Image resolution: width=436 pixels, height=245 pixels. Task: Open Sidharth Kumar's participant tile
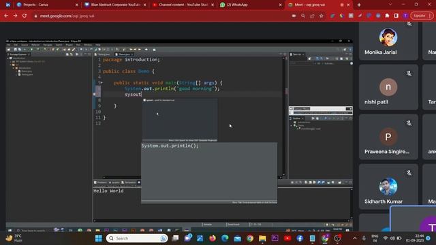[x=388, y=186]
